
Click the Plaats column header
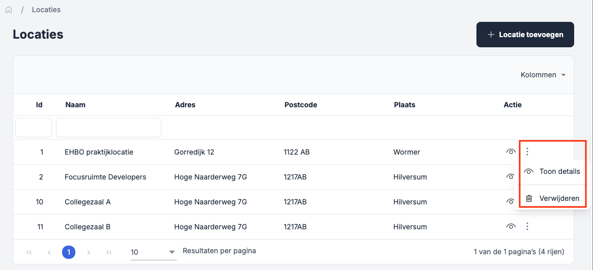point(405,105)
